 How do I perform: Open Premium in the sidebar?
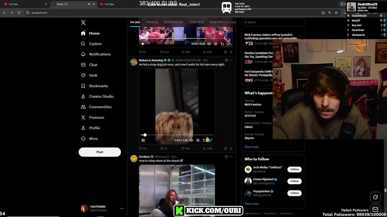tap(93, 118)
